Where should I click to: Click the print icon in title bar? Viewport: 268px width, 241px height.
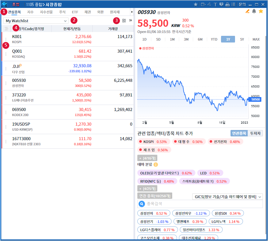click(x=227, y=4)
